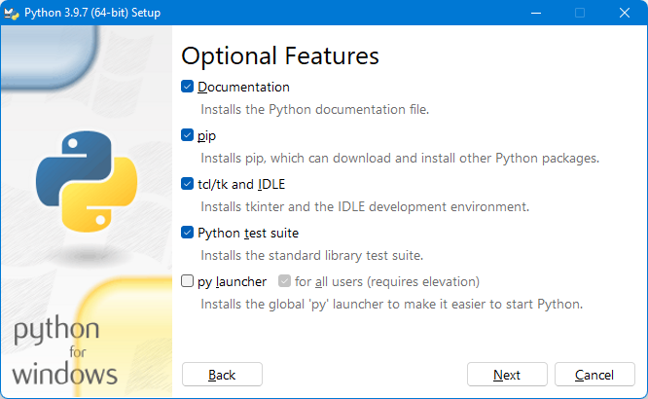Click the 'python for windows' text
Image resolution: width=648 pixels, height=399 pixels.
point(65,350)
